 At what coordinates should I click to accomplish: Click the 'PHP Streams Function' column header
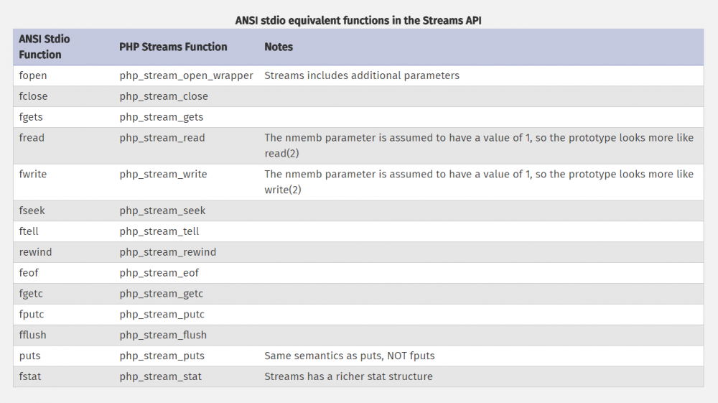[x=173, y=47]
